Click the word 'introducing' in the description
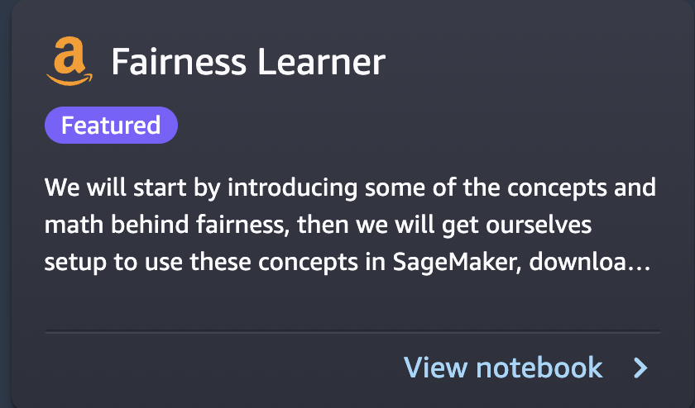 point(292,188)
